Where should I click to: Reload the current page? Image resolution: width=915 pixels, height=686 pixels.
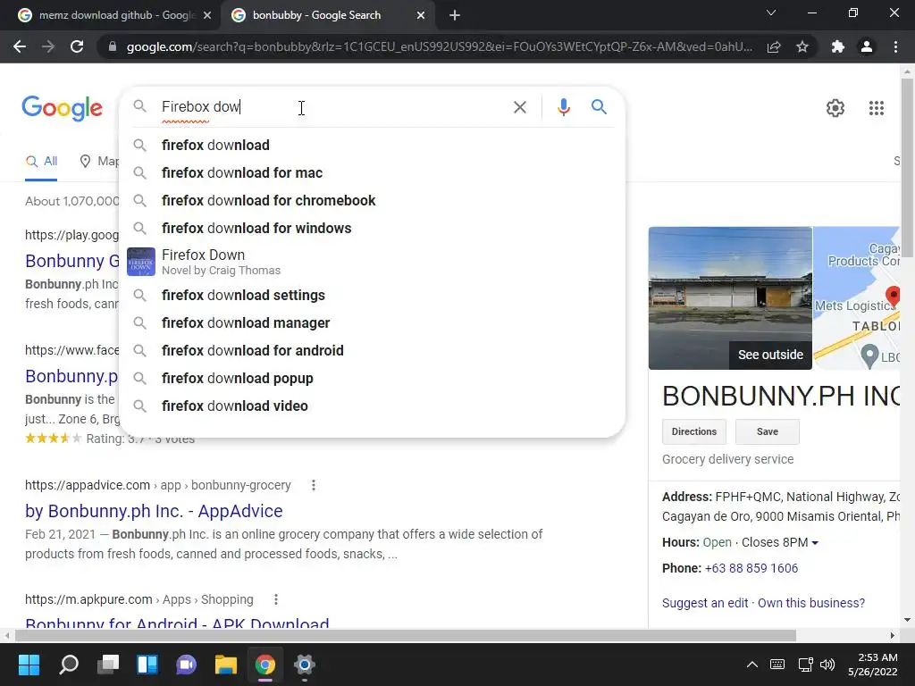77,46
